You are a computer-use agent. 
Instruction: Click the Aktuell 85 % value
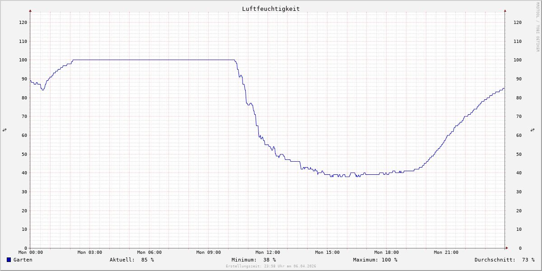pyautogui.click(x=131, y=260)
